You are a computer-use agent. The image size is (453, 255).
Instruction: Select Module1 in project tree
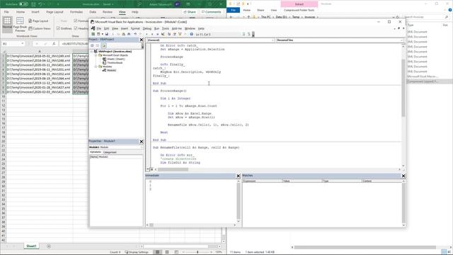click(111, 70)
